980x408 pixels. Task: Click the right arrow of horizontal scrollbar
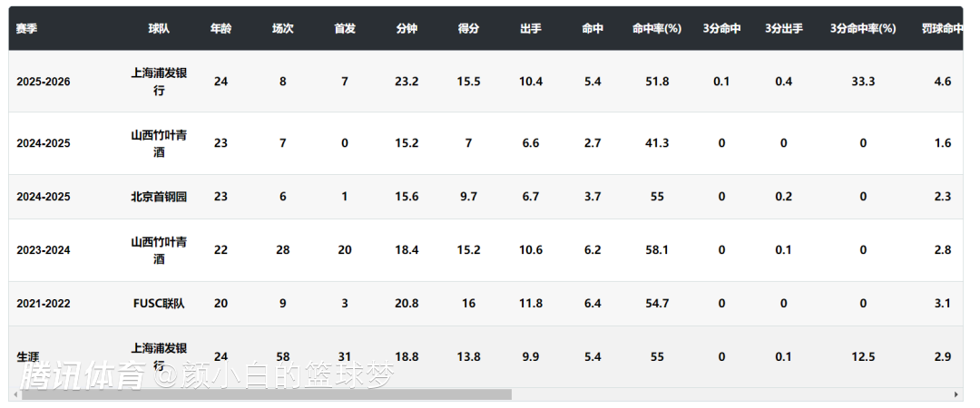pos(956,394)
